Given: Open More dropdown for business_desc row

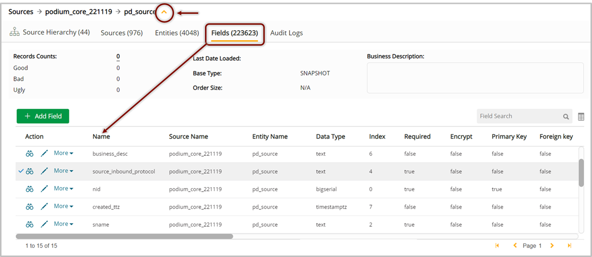Looking at the screenshot, I should pyautogui.click(x=63, y=153).
